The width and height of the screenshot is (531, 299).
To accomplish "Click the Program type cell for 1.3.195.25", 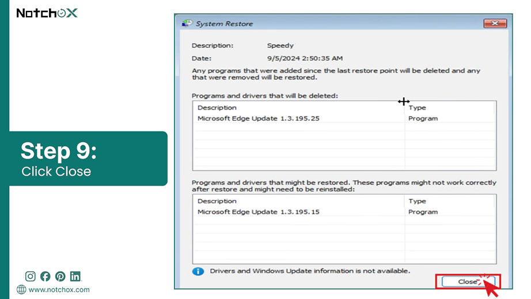I will click(x=423, y=119).
